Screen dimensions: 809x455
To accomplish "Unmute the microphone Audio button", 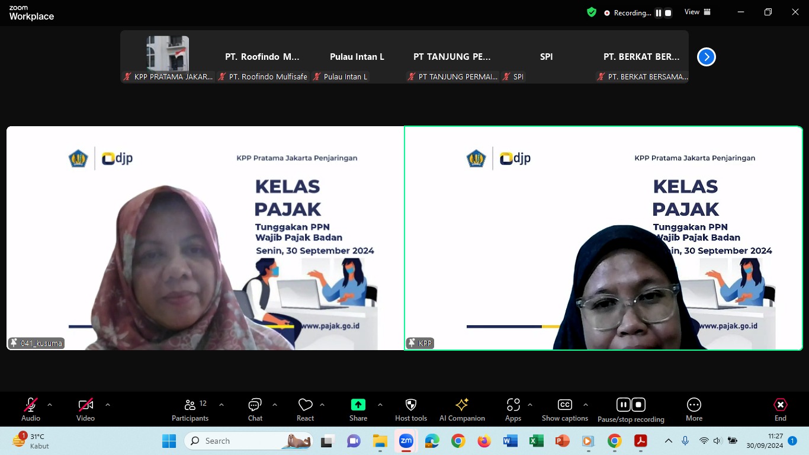I will [x=31, y=410].
